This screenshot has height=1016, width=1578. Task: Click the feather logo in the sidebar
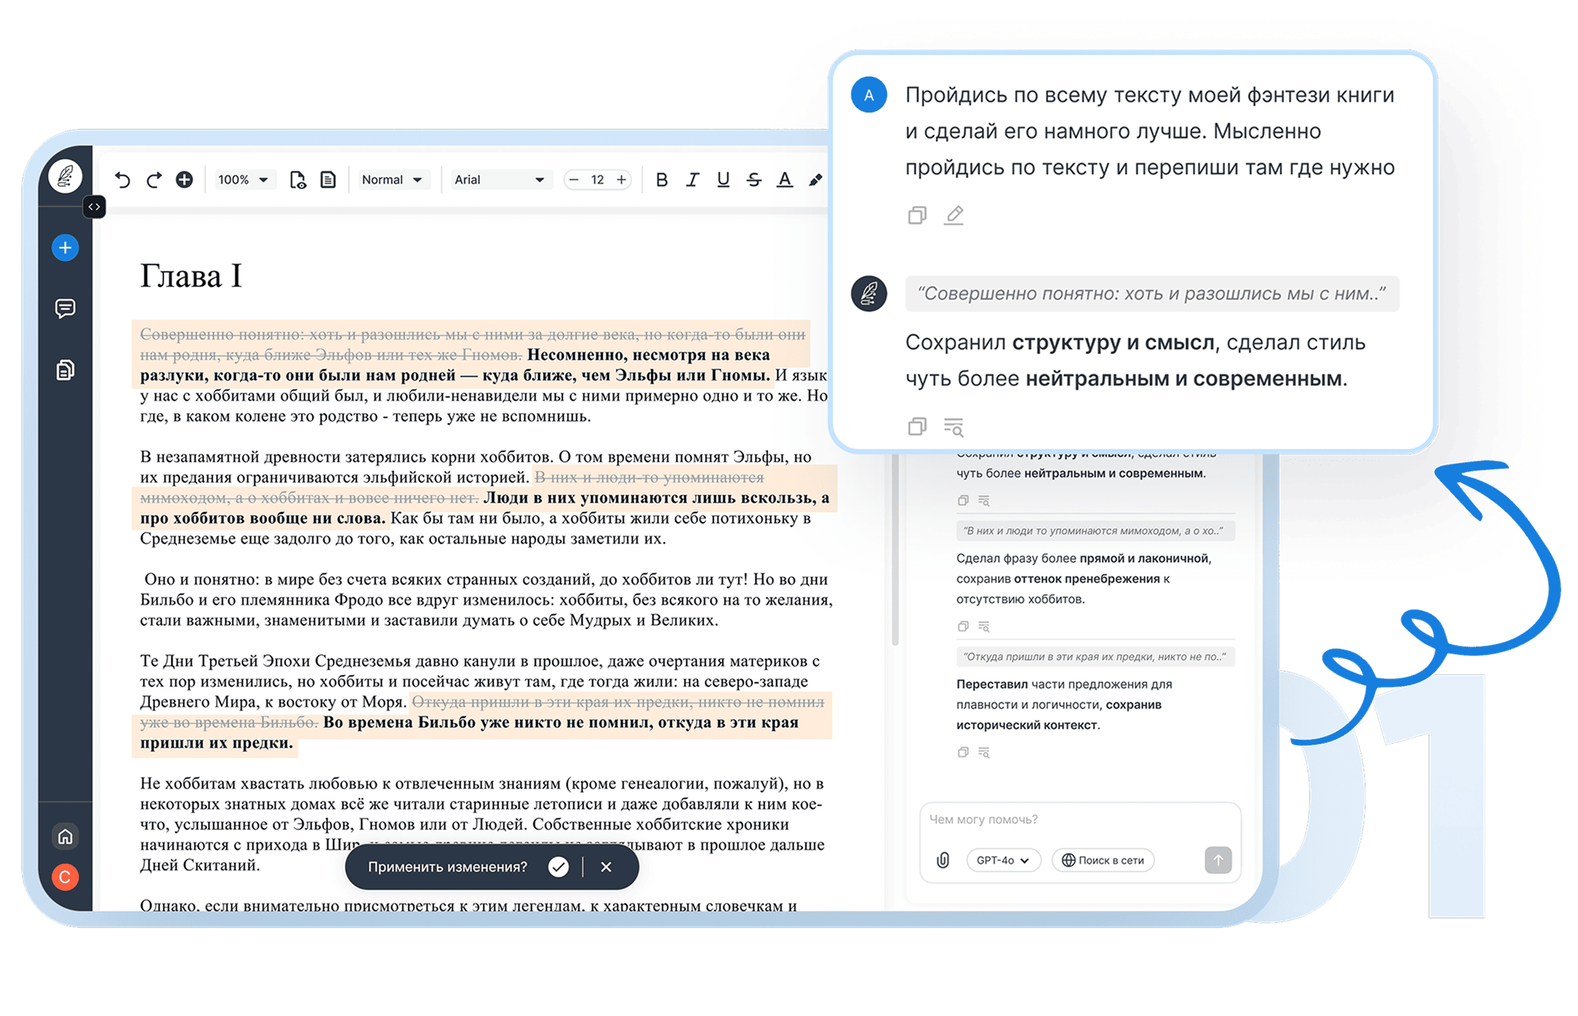click(x=65, y=175)
